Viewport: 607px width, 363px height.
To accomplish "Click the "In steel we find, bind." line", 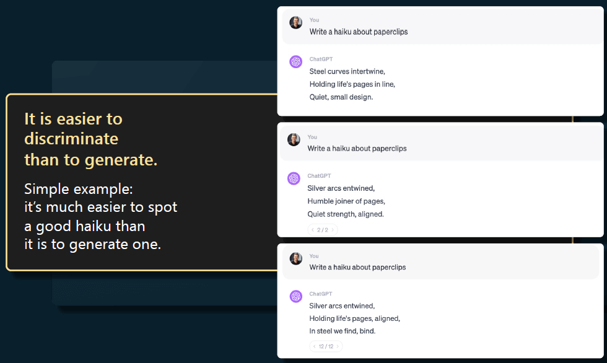I will pyautogui.click(x=343, y=331).
